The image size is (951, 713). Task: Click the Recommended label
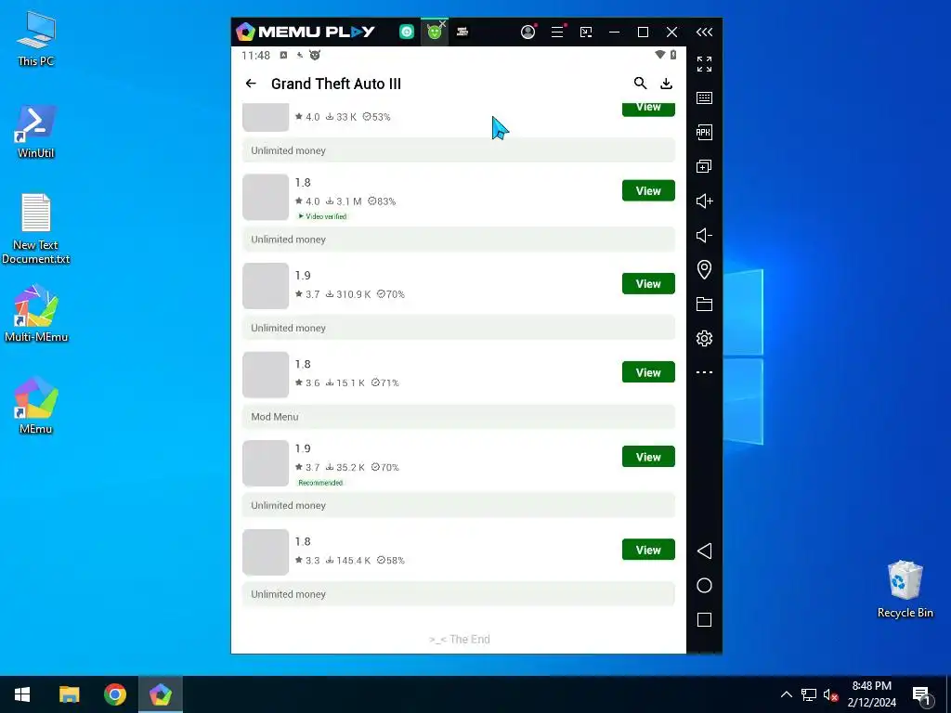pyautogui.click(x=320, y=483)
